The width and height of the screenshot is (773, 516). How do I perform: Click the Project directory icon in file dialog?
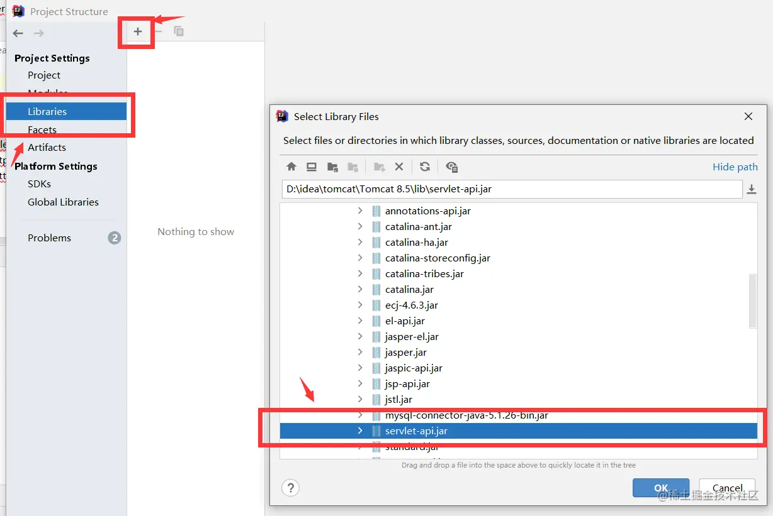point(332,167)
